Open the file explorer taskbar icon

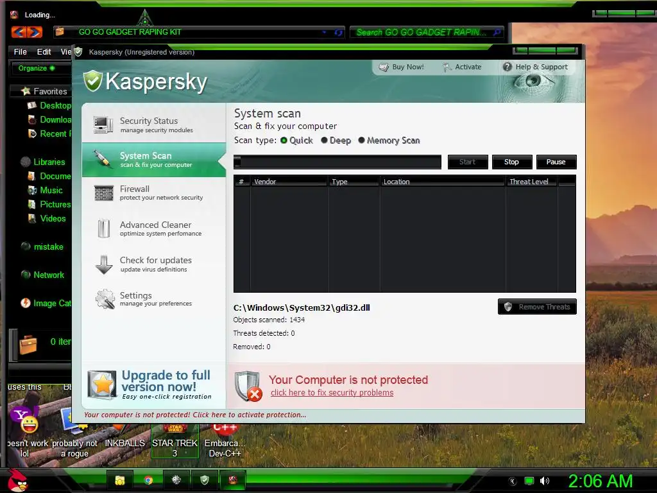(x=120, y=480)
